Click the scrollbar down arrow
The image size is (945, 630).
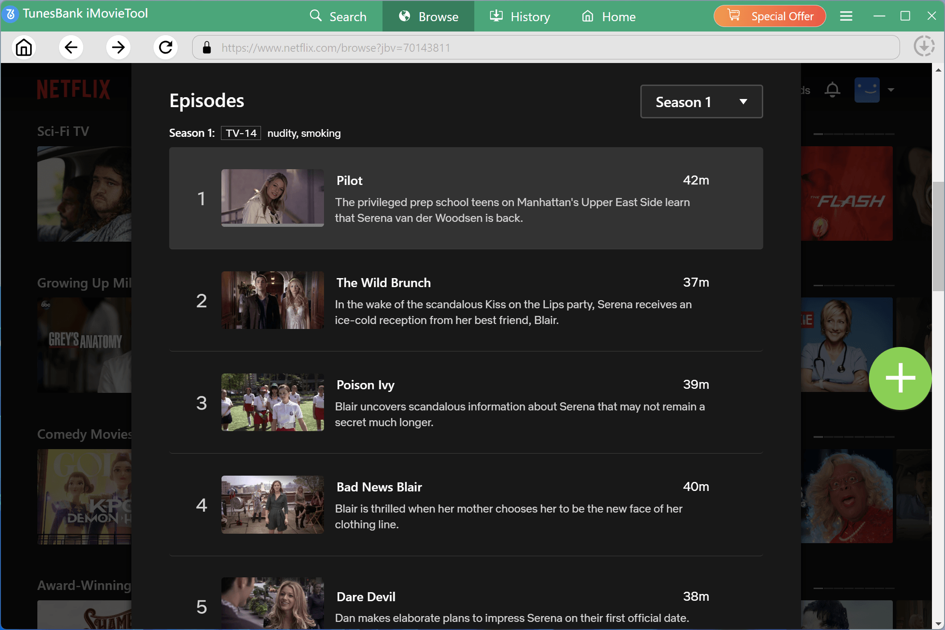938,624
